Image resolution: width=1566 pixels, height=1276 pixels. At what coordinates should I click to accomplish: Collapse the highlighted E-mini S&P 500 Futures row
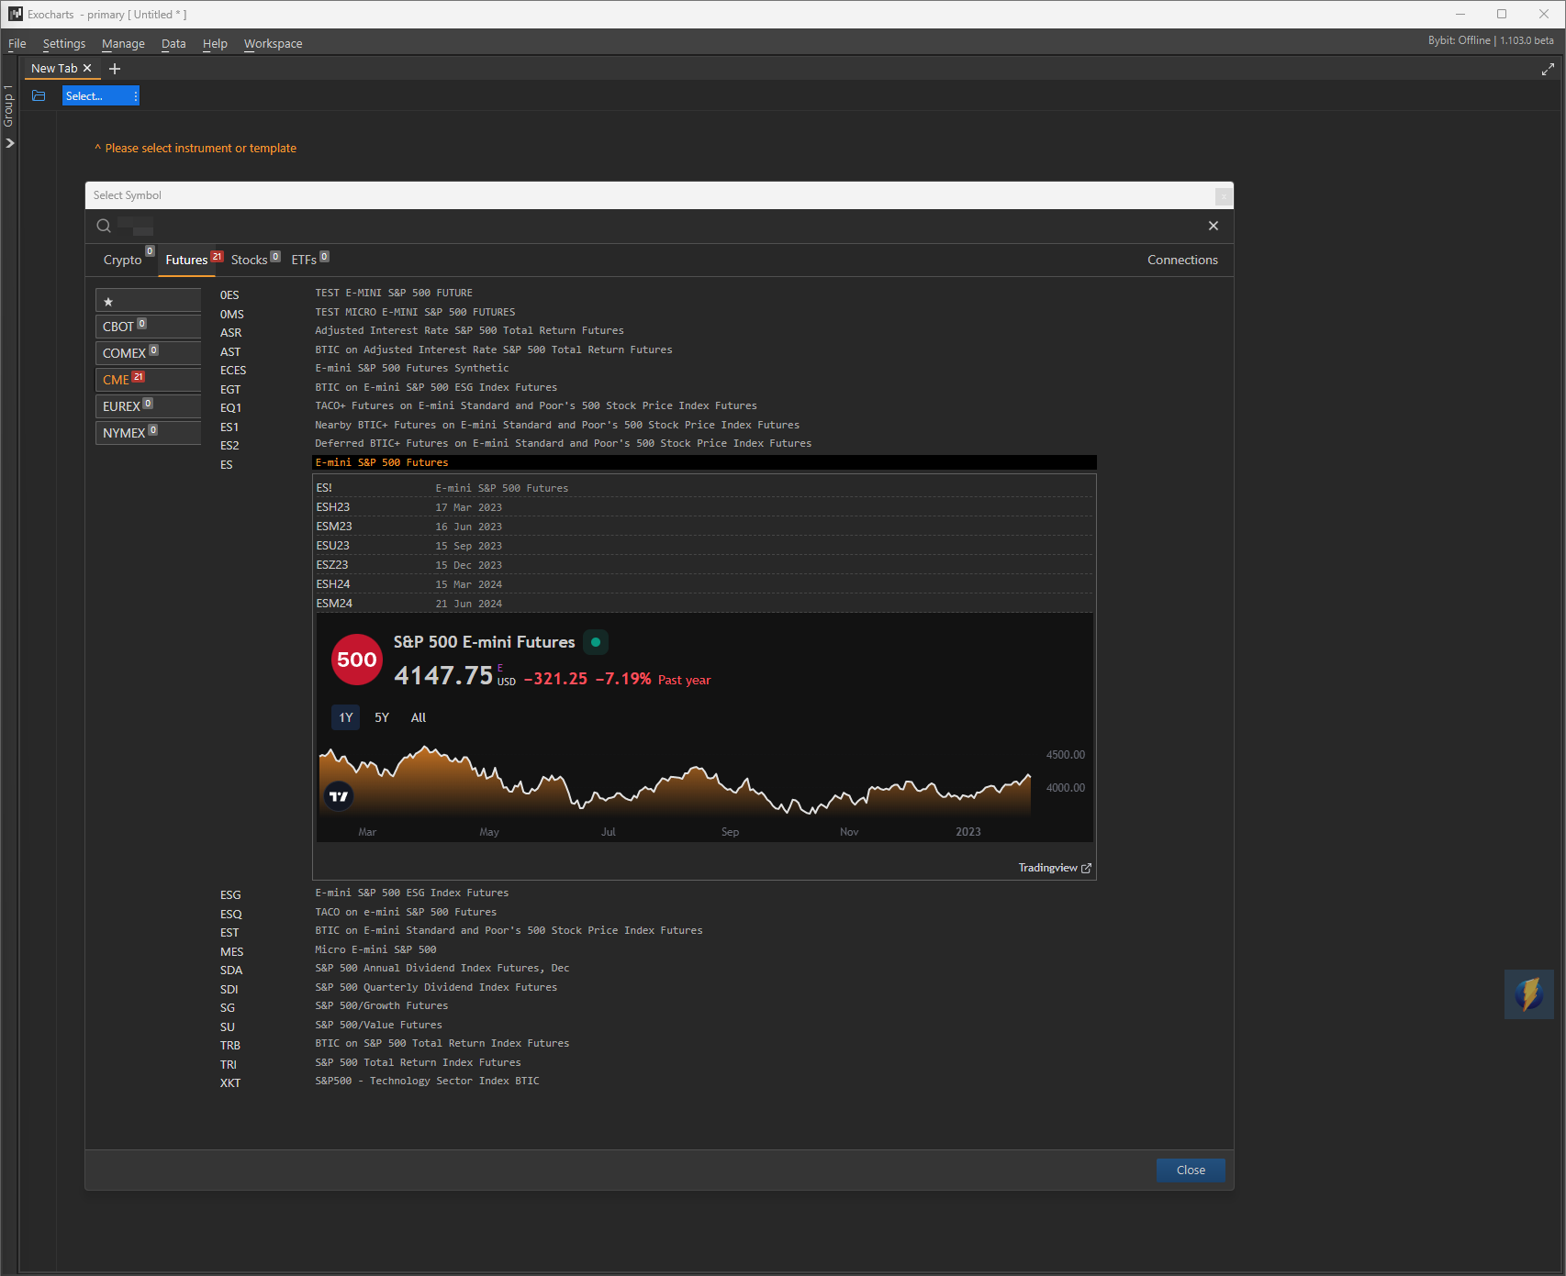coord(704,462)
